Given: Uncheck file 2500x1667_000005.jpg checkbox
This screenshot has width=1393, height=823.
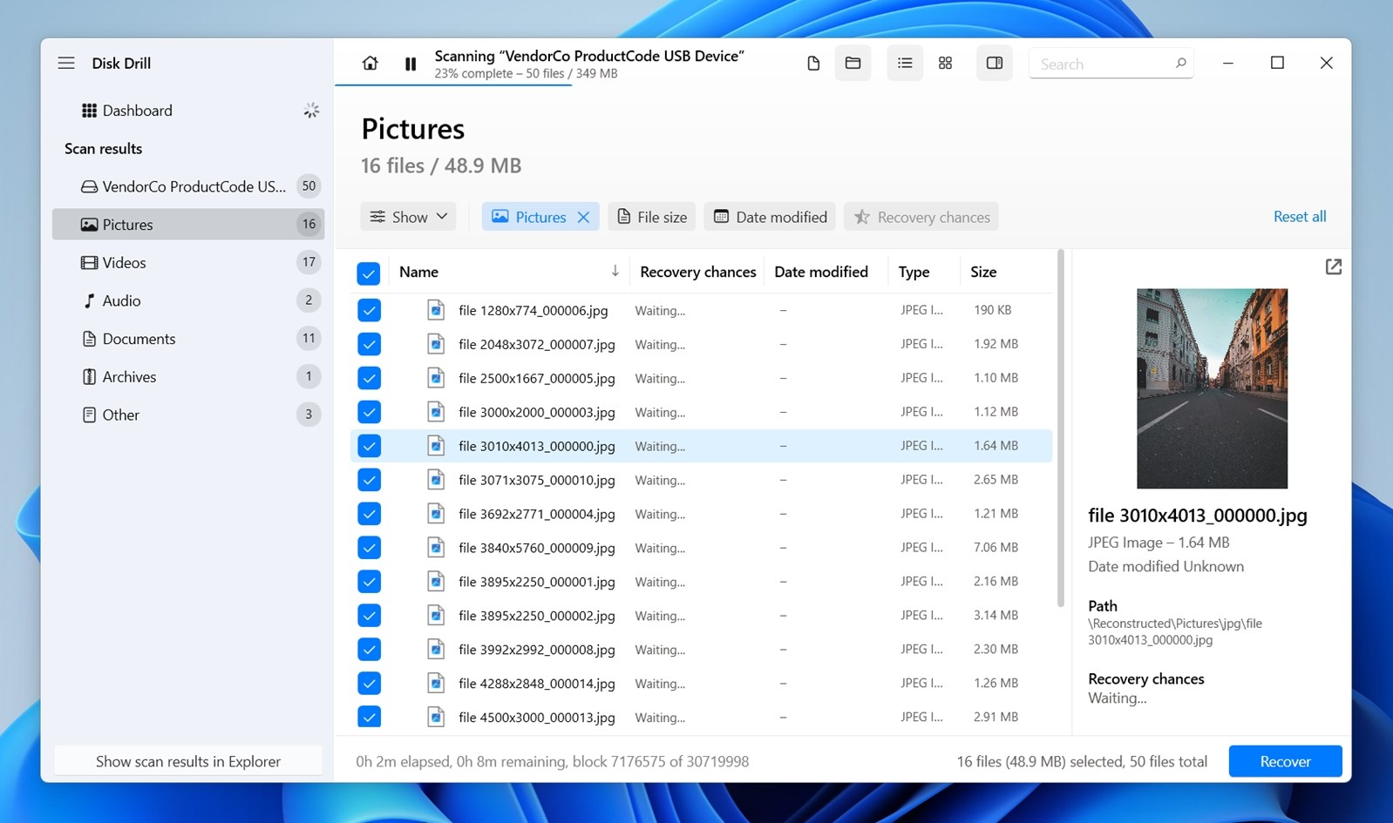Looking at the screenshot, I should [369, 378].
